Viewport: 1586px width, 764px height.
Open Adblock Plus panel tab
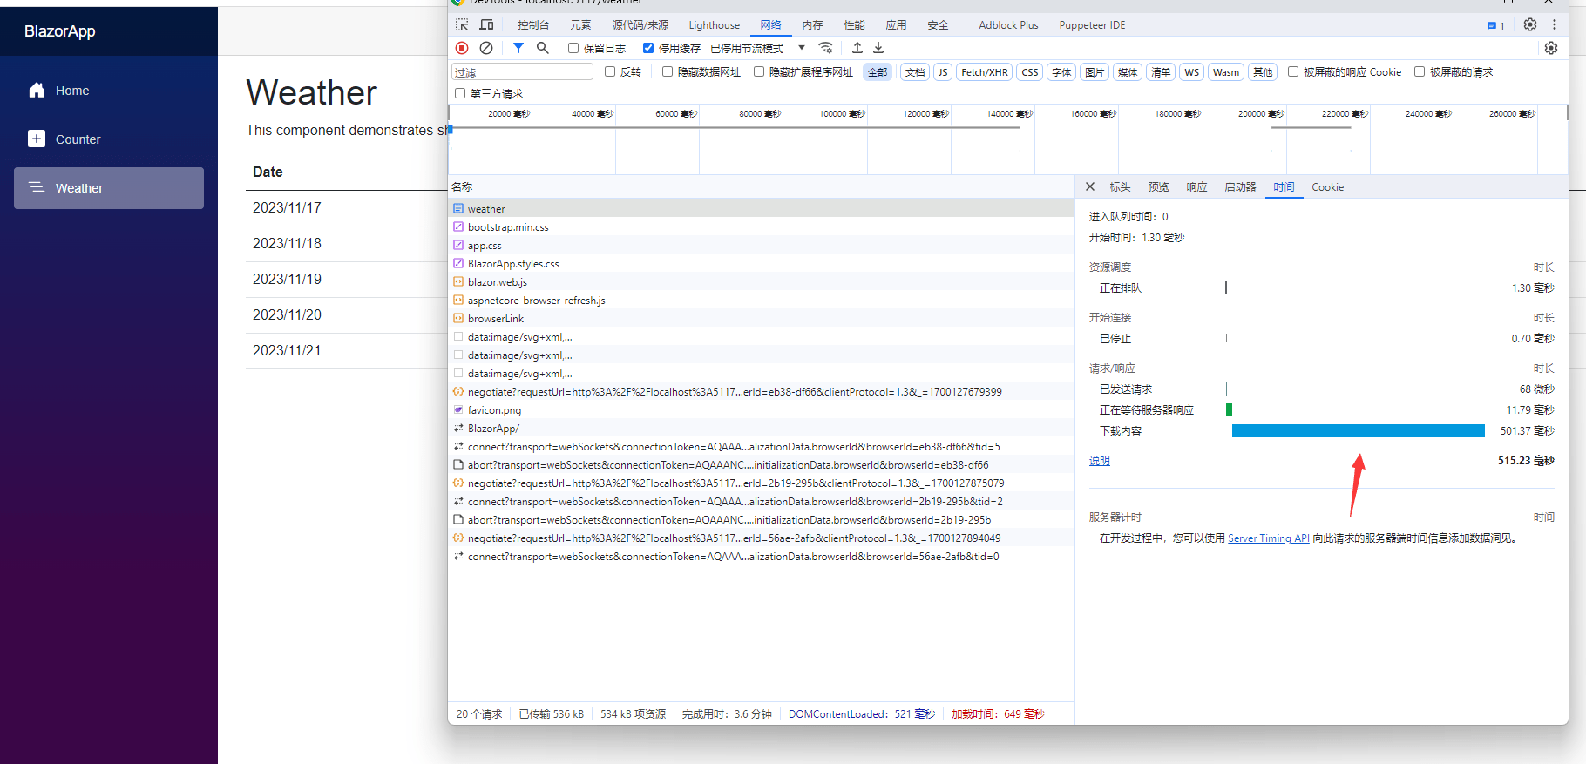point(1008,25)
